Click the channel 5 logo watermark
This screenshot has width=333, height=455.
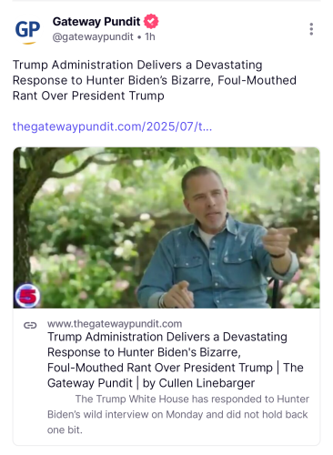[27, 296]
